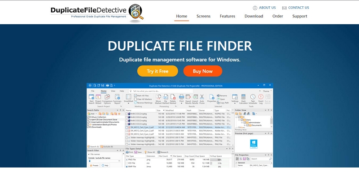Screen dimensions: 359x172
Task: Go to the Screens page
Action: pos(203,16)
